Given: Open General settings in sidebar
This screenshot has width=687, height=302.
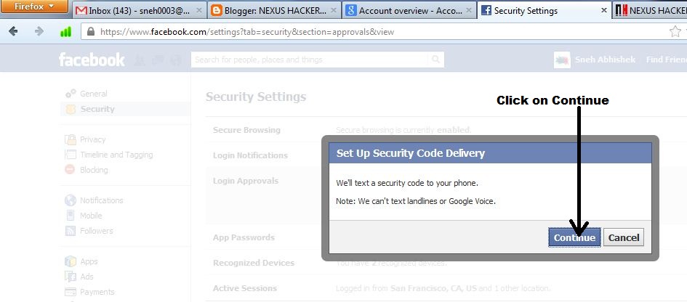Looking at the screenshot, I should (x=93, y=94).
